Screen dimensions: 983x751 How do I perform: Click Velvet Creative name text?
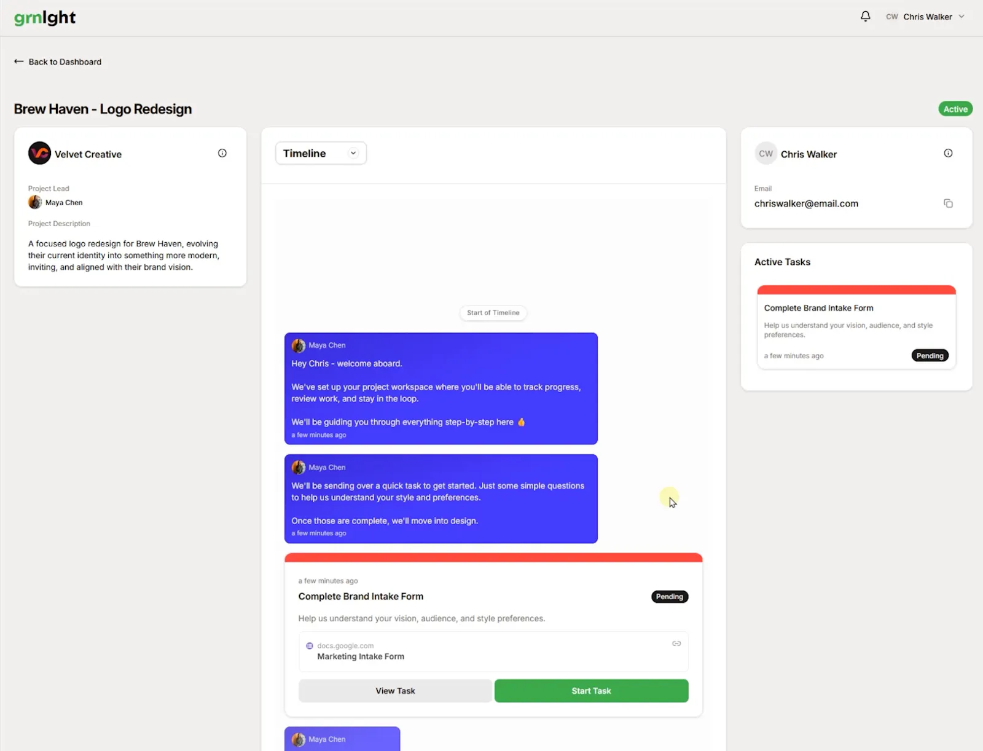88,154
